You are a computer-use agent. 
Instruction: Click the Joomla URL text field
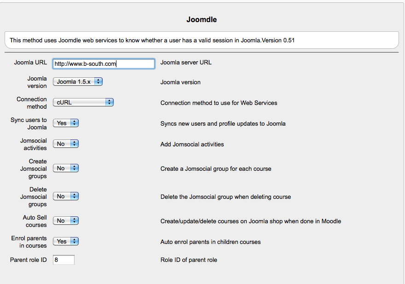pos(104,64)
